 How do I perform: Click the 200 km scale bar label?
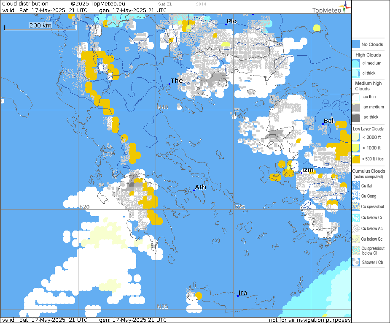point(40,25)
